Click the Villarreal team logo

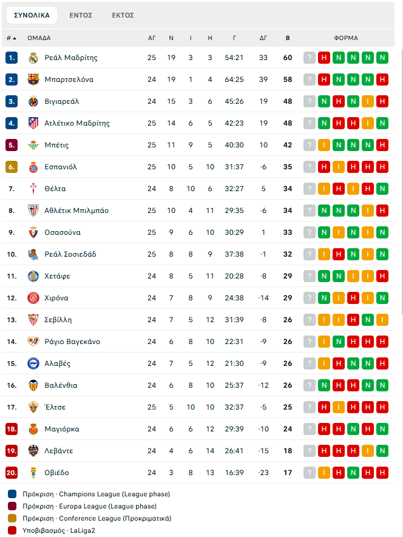click(33, 101)
